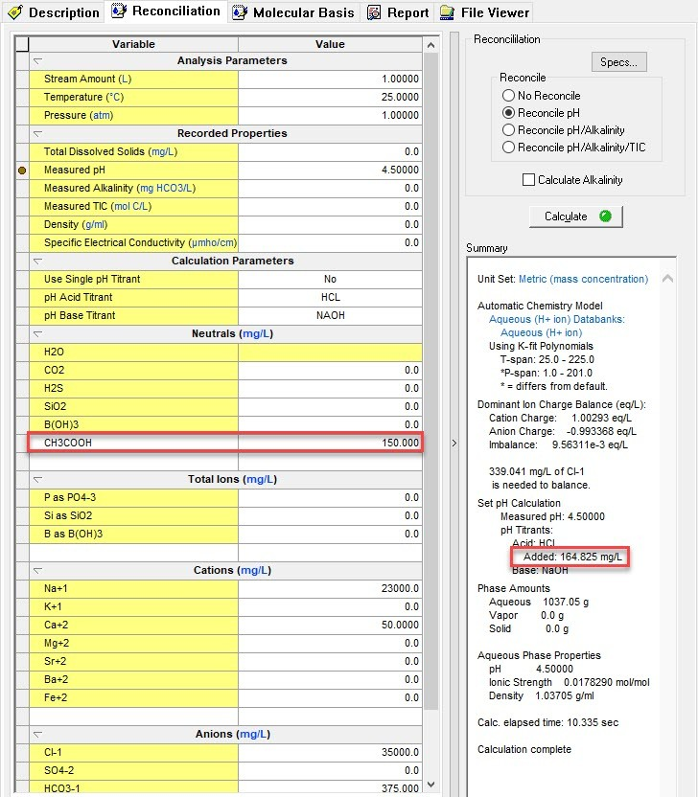
Task: Click the °C unit link for Temperature
Action: point(114,97)
